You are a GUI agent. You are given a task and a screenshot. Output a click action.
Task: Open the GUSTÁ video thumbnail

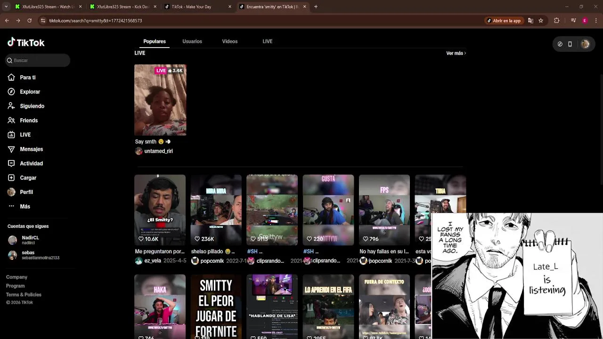point(328,210)
